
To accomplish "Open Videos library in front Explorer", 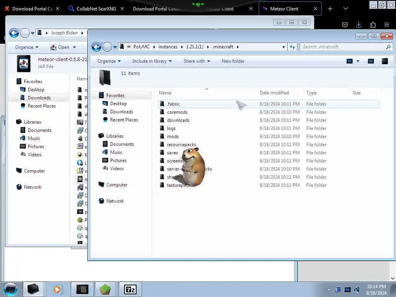I will 117,169.
